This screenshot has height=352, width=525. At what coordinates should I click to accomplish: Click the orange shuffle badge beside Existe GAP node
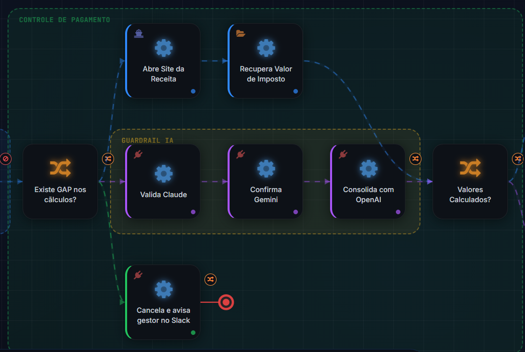click(108, 159)
